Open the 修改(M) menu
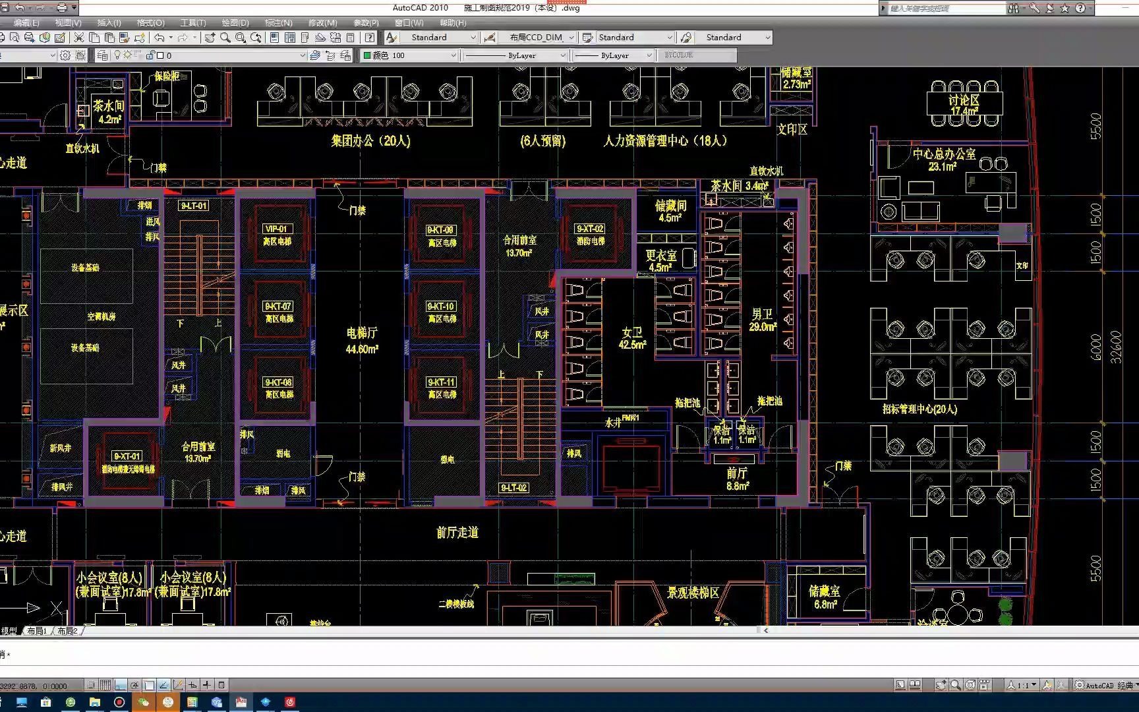The height and width of the screenshot is (712, 1139). click(x=322, y=22)
